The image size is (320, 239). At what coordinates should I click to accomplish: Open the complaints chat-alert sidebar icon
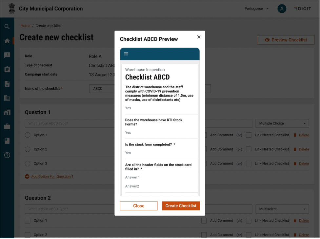[7, 55]
